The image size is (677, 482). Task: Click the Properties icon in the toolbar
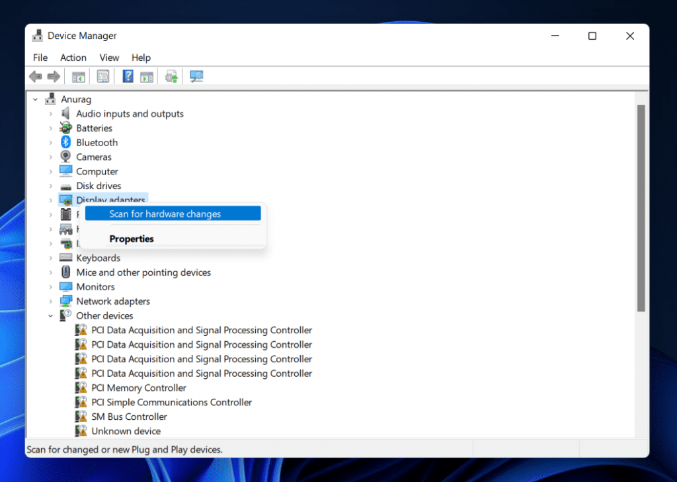(103, 76)
